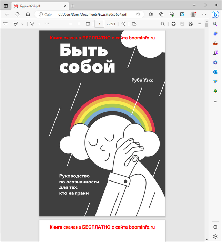The width and height of the screenshot is (222, 242).
Task: Switch the page view layout
Action: (x=134, y=24)
